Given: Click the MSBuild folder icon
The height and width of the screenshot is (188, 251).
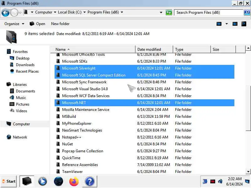Looking at the screenshot, I should [x=58, y=116].
